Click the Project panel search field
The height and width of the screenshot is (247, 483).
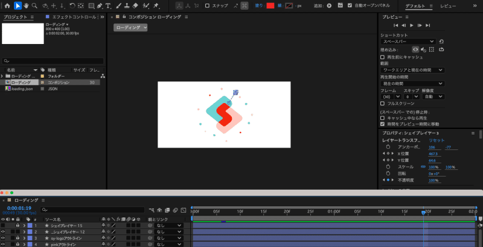[x=53, y=61]
